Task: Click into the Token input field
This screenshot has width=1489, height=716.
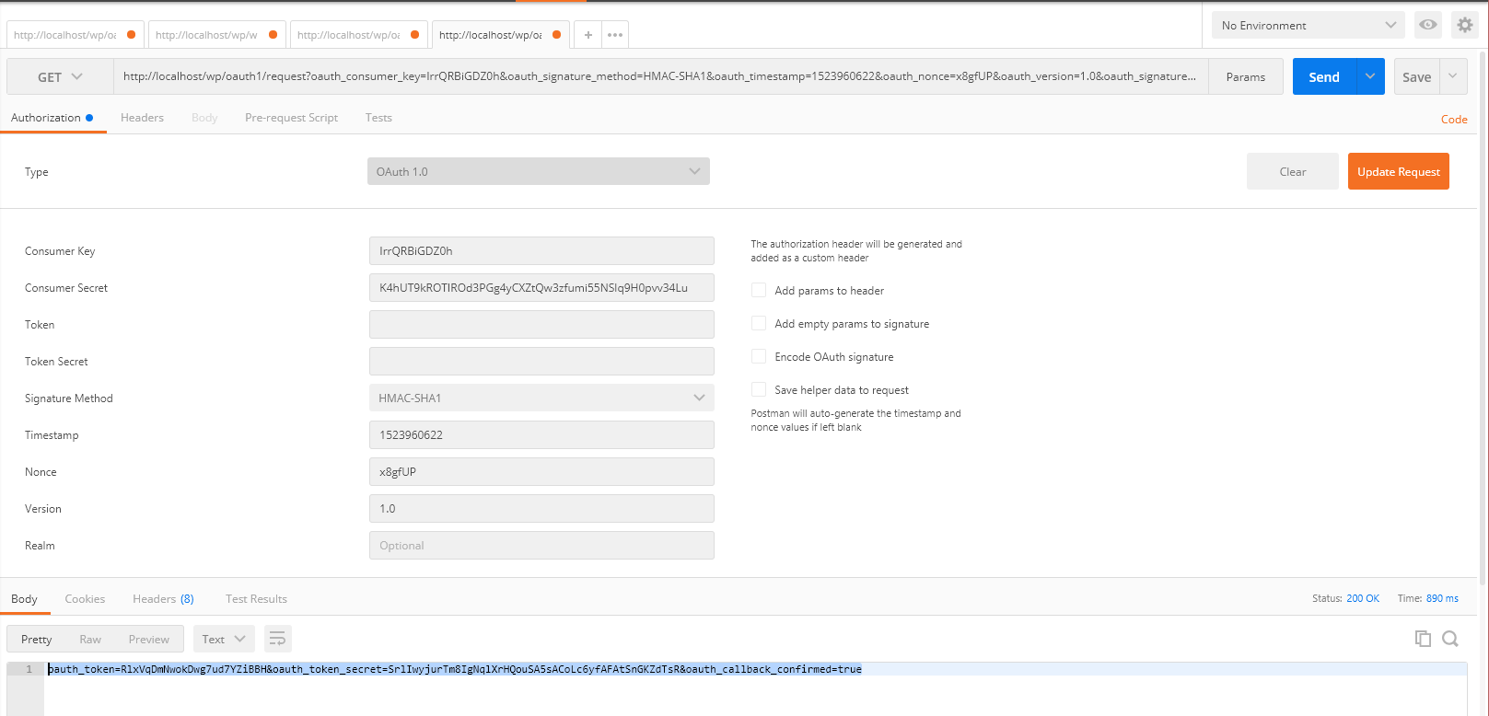Action: coord(541,325)
